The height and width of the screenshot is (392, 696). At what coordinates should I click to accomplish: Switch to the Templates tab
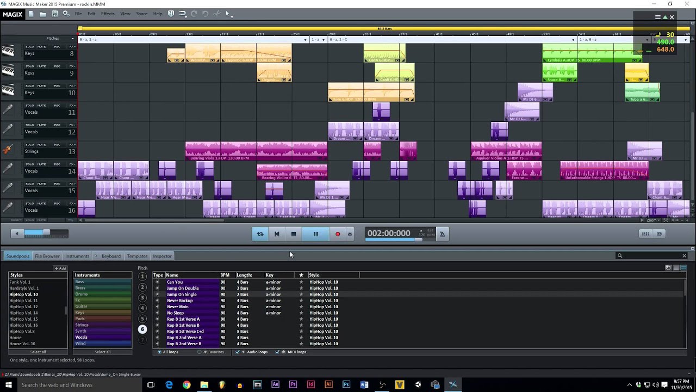point(137,256)
